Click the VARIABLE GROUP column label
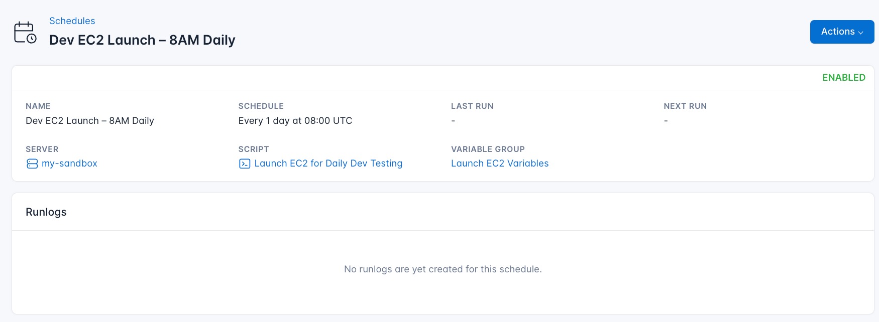Screen dimensions: 879x322 (487, 149)
